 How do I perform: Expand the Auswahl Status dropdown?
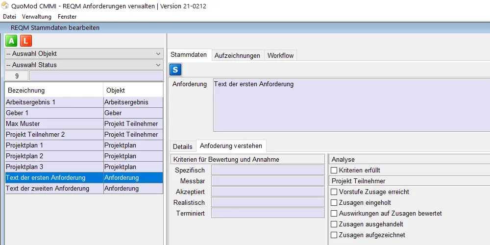(84, 65)
